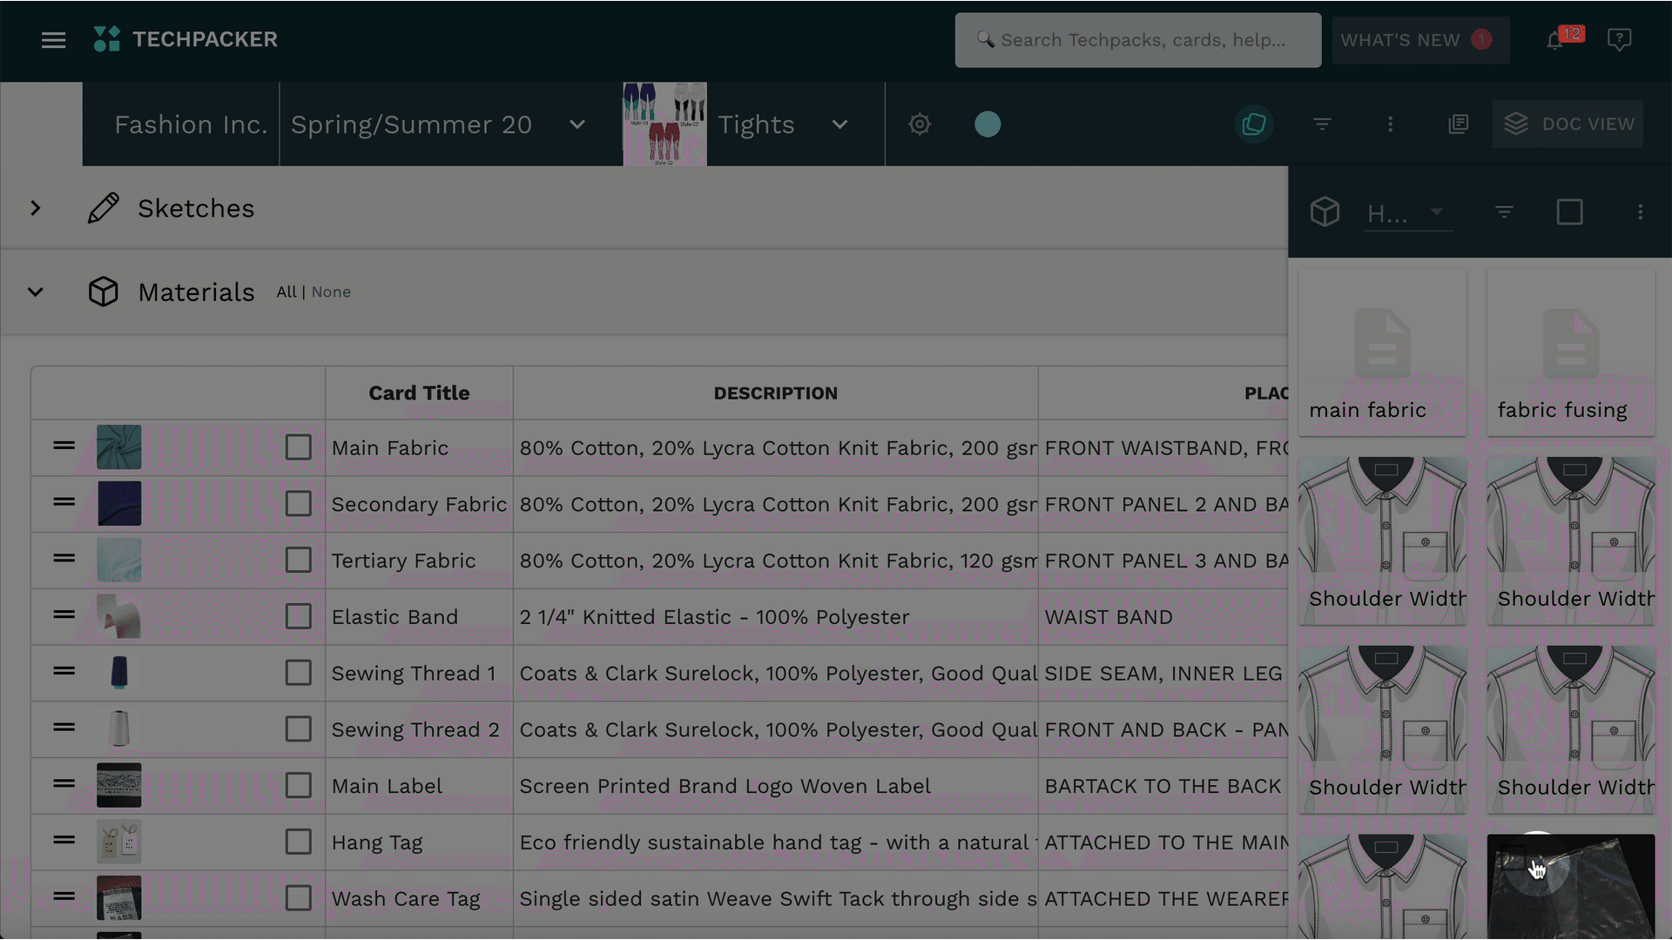
Task: Toggle the card library panel icon
Action: pos(1254,124)
